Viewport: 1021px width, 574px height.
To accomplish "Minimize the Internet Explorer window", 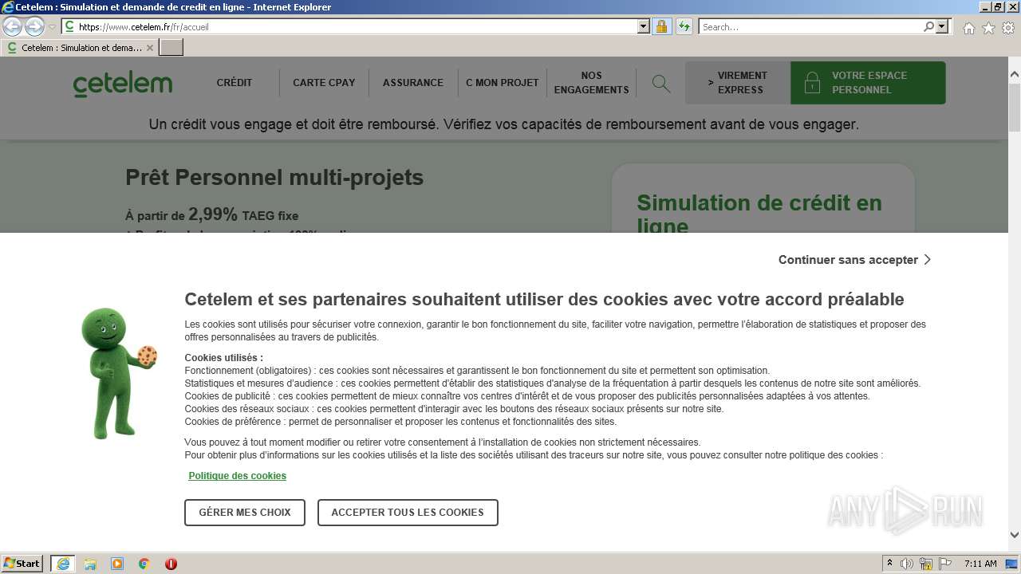I will (x=984, y=7).
